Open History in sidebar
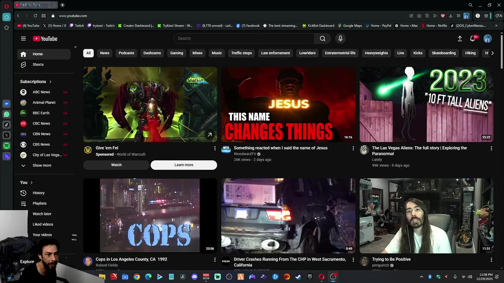Image resolution: width=504 pixels, height=283 pixels. click(x=44, y=193)
